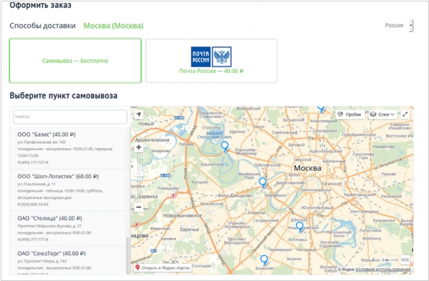Click phone number 8 (925) 800-10-65
429x281 pixels.
(33, 204)
